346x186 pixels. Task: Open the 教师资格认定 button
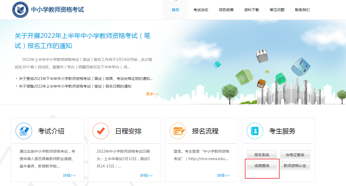click(295, 166)
